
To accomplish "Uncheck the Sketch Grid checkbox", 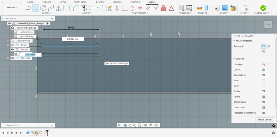I will [263, 75].
